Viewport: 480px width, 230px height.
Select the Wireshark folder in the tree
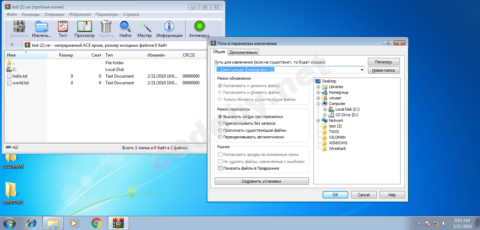337,149
